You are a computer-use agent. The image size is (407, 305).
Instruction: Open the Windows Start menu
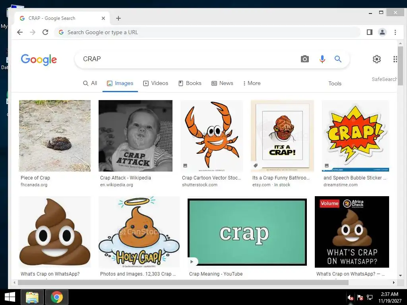(x=10, y=297)
